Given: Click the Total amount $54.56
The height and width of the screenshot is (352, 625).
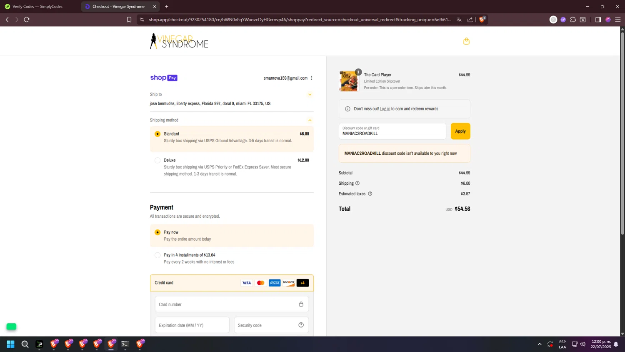Looking at the screenshot, I should 462,209.
